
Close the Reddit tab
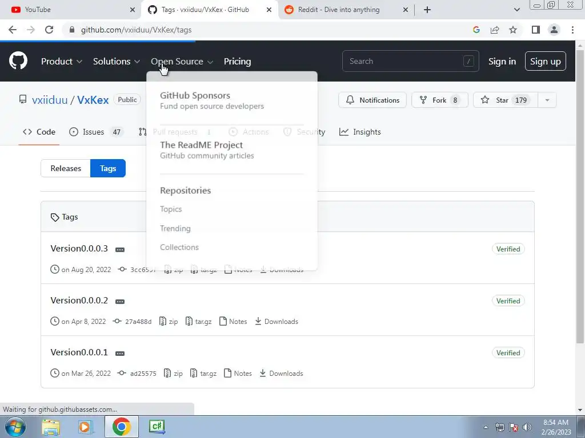[406, 10]
